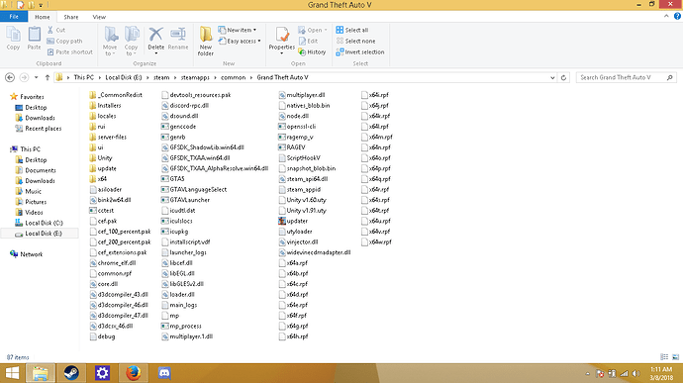
Task: Open the File menu tab
Action: [14, 17]
